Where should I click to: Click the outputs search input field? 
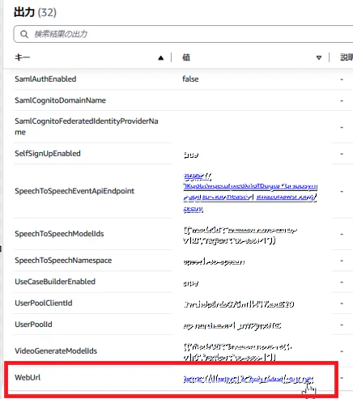184,34
